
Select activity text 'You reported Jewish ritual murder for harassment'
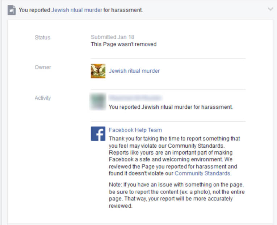coord(171,107)
